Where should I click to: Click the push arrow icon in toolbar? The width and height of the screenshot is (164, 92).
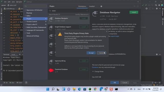pyautogui.click(x=146, y=5)
